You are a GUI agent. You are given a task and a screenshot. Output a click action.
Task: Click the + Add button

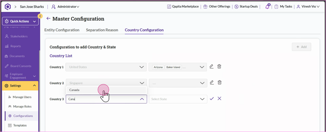coord(301,47)
